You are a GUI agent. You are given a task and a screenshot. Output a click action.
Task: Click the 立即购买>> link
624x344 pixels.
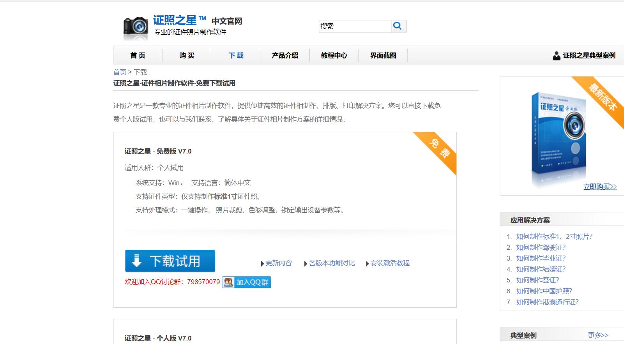click(600, 187)
